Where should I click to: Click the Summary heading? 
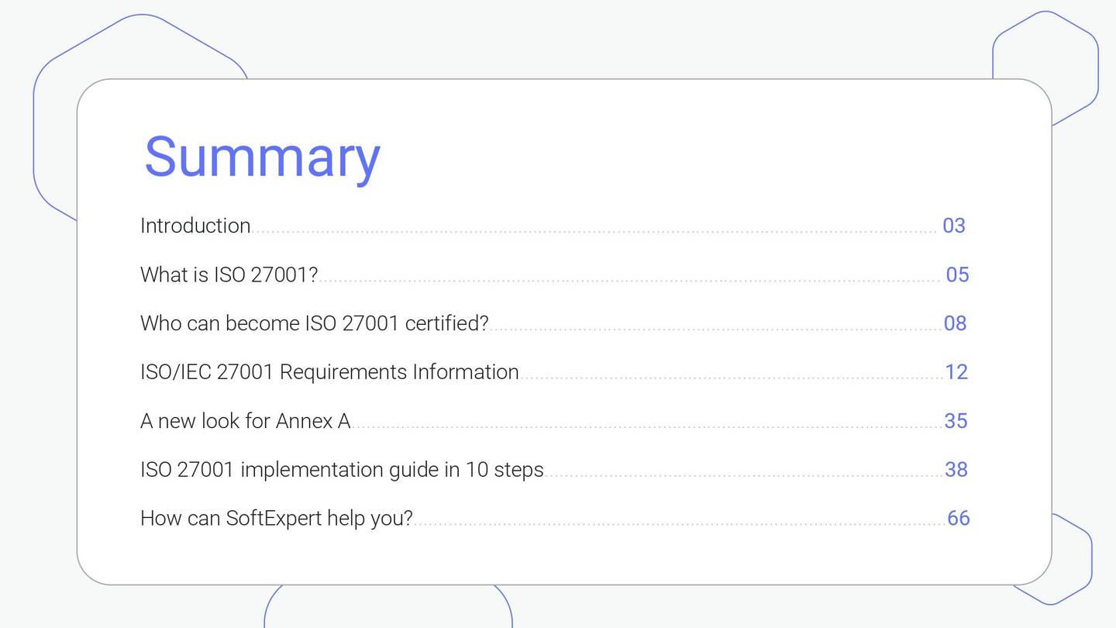pos(260,157)
